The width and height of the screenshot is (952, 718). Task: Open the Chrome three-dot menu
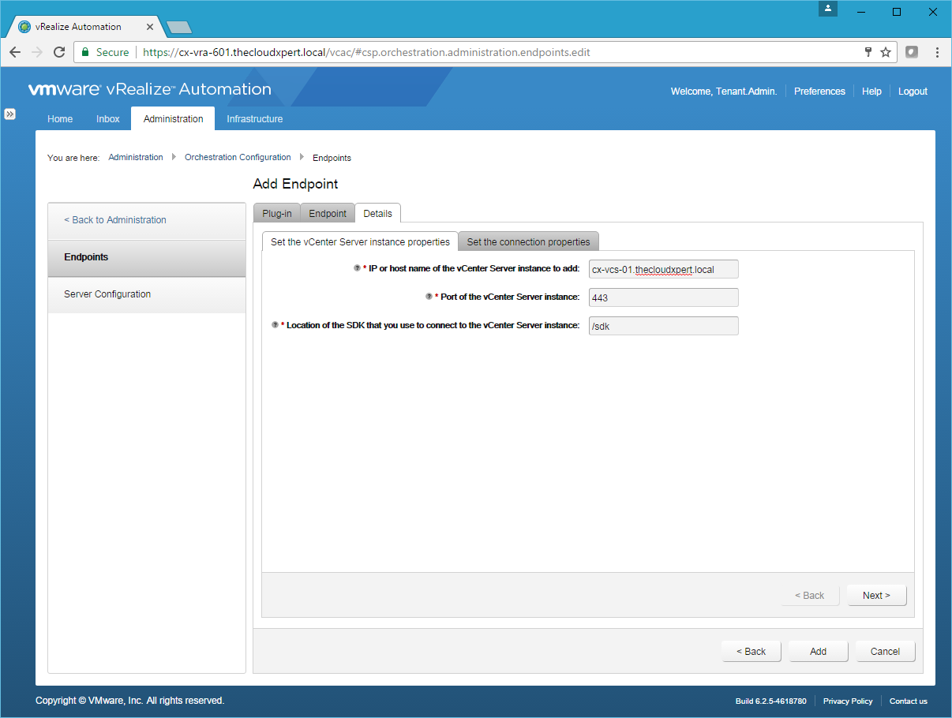click(937, 52)
